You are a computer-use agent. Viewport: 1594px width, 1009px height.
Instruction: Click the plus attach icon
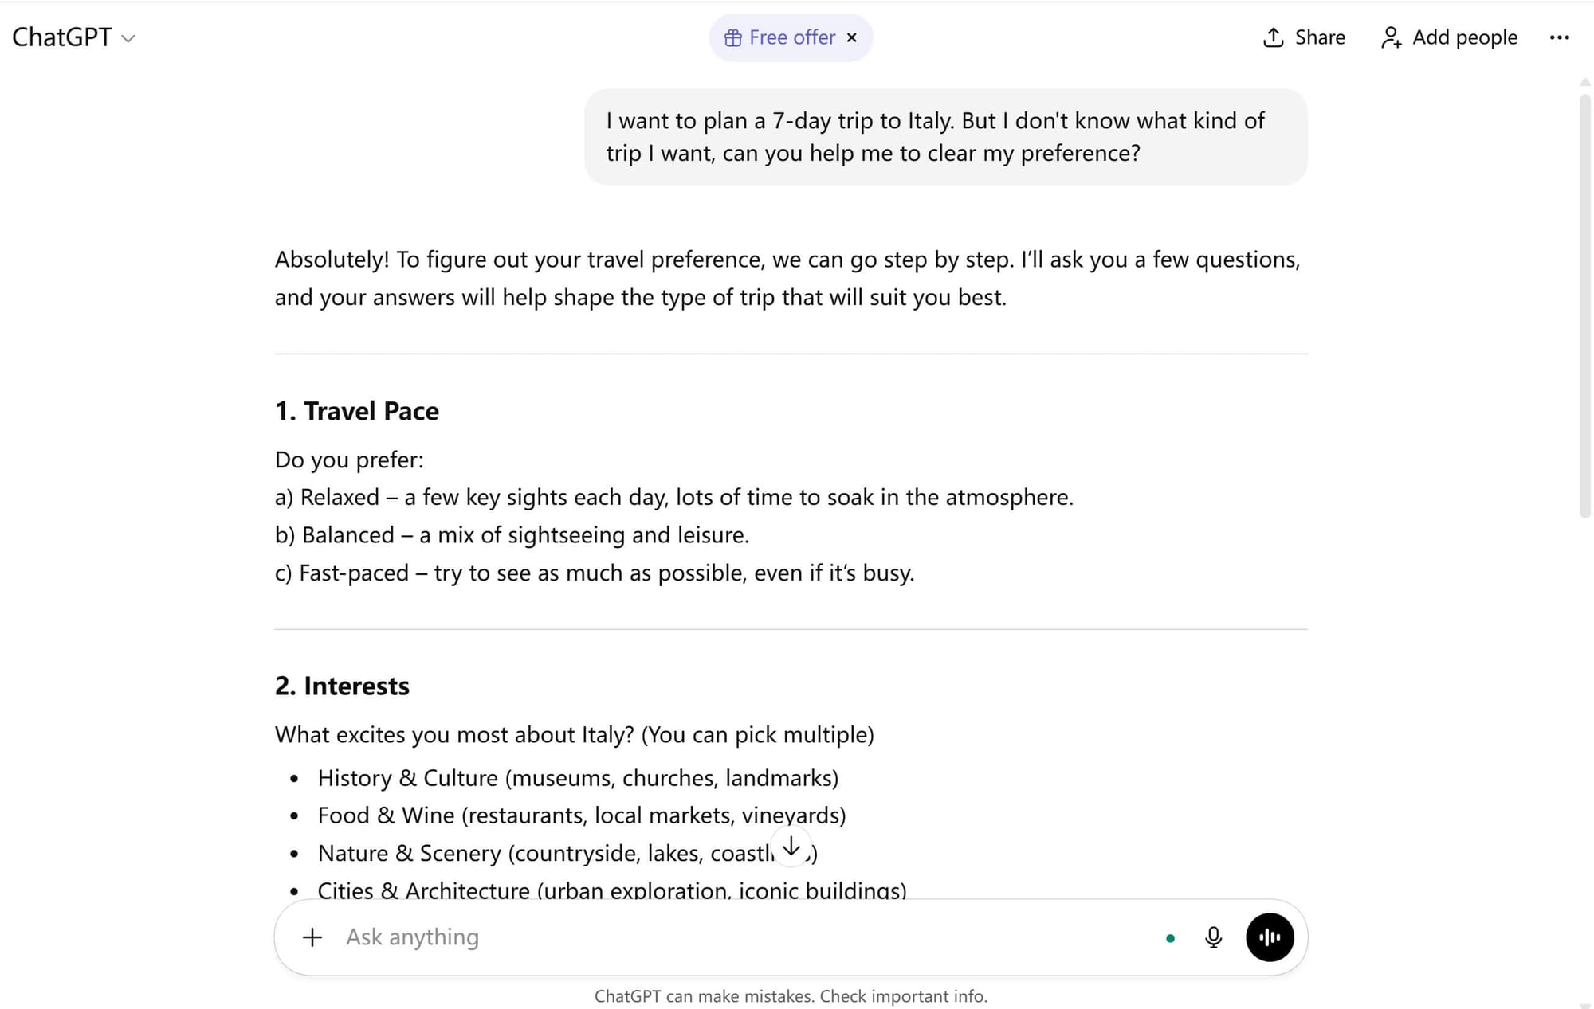point(312,937)
